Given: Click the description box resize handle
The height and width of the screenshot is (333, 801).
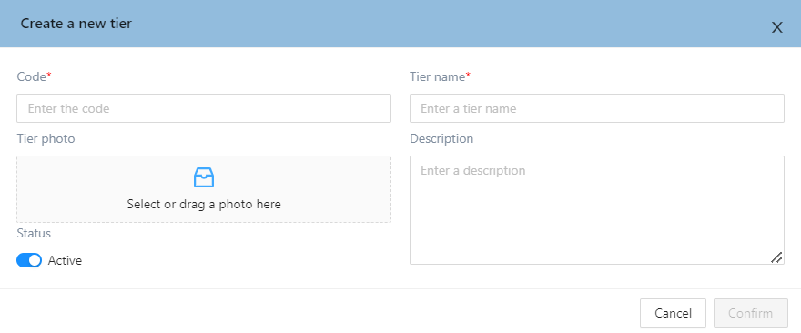Looking at the screenshot, I should pos(776,257).
